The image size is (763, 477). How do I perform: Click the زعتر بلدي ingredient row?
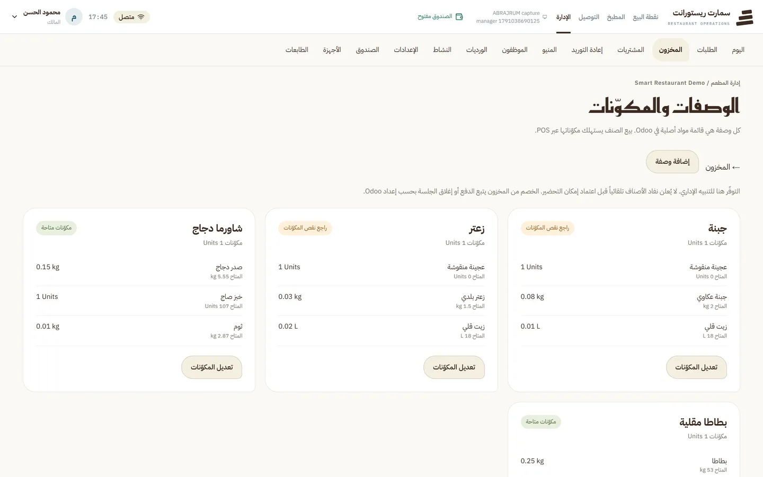pos(381,301)
